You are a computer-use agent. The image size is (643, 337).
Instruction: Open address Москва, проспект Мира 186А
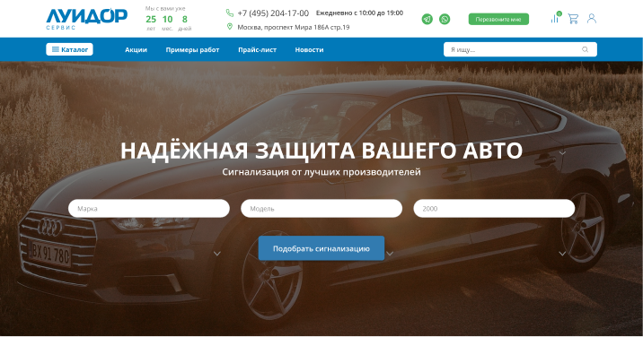(294, 27)
